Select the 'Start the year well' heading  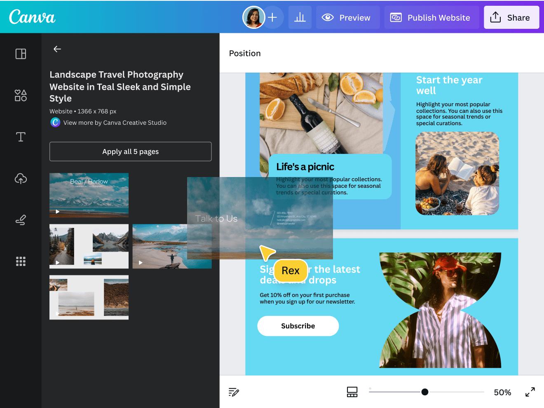coord(449,85)
